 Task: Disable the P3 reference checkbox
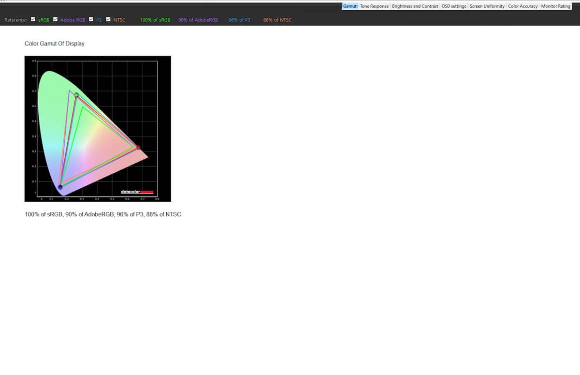(91, 20)
